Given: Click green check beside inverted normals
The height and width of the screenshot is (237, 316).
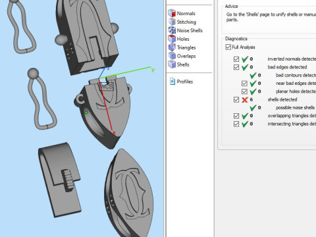Looking at the screenshot, I should (245, 59).
